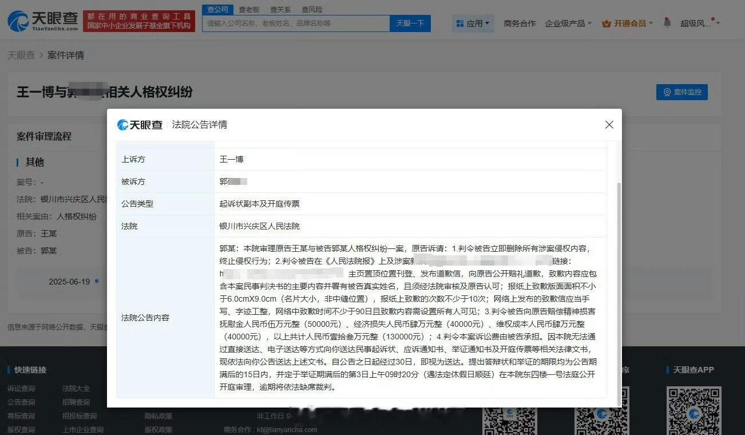Viewport: 745px width, 435px height.
Task: Click the crown icon beside 开通会员
Action: pyautogui.click(x=607, y=23)
